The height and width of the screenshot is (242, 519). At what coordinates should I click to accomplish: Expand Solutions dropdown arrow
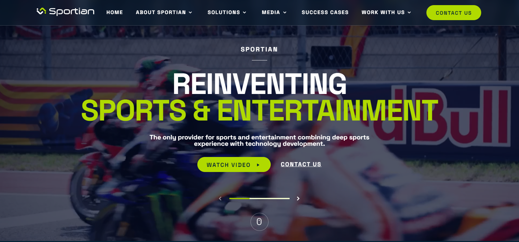244,12
